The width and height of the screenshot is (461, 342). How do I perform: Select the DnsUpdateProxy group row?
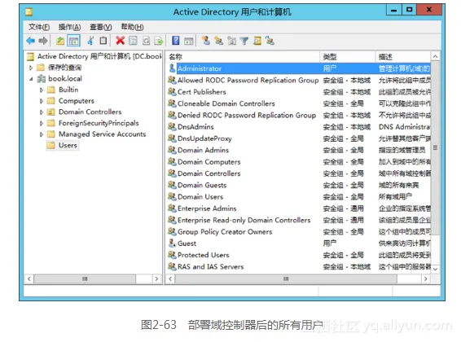coord(299,138)
